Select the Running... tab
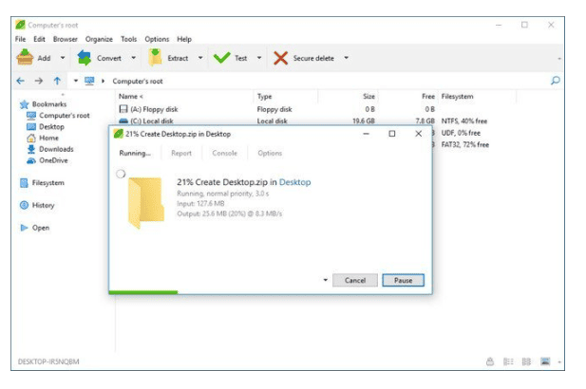Viewport: 586px width, 389px height. tap(135, 153)
